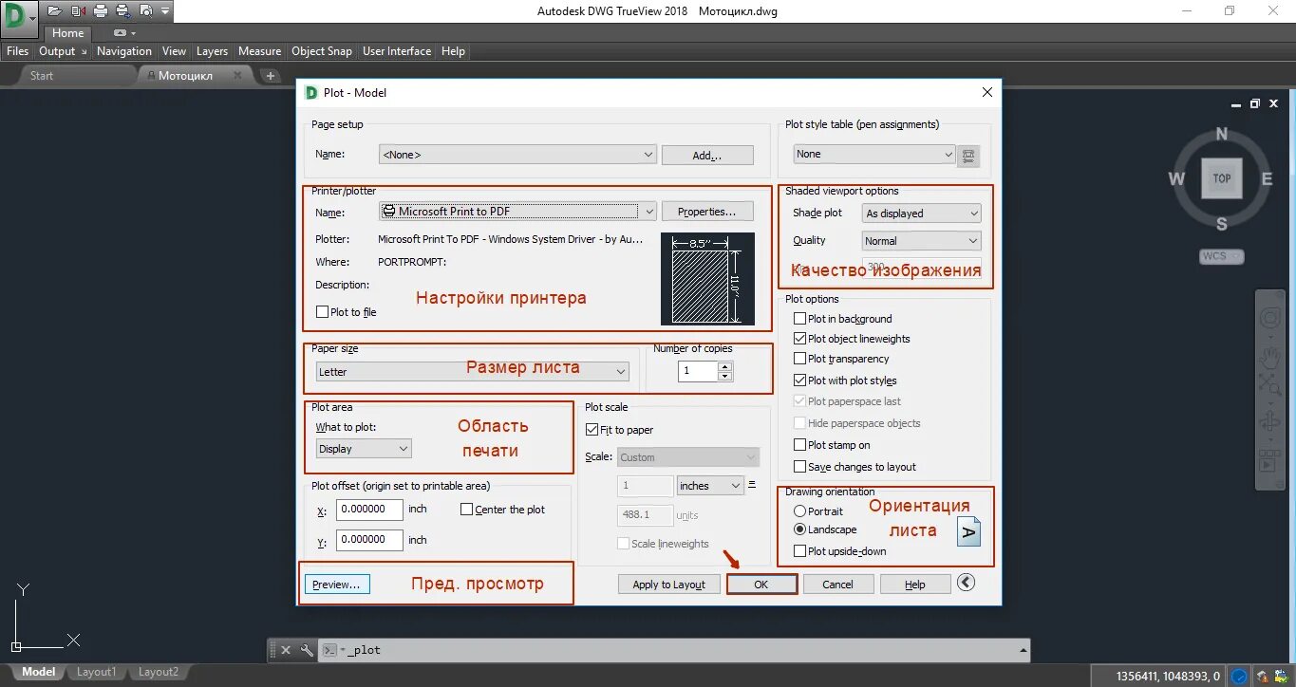Click the Plot Preview icon in quick access toolbar
Screen dimensions: 1296x687
(x=145, y=10)
